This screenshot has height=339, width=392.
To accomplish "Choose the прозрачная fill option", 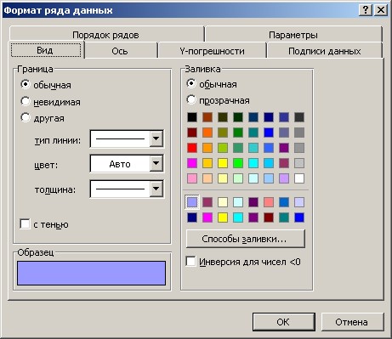I will point(191,99).
